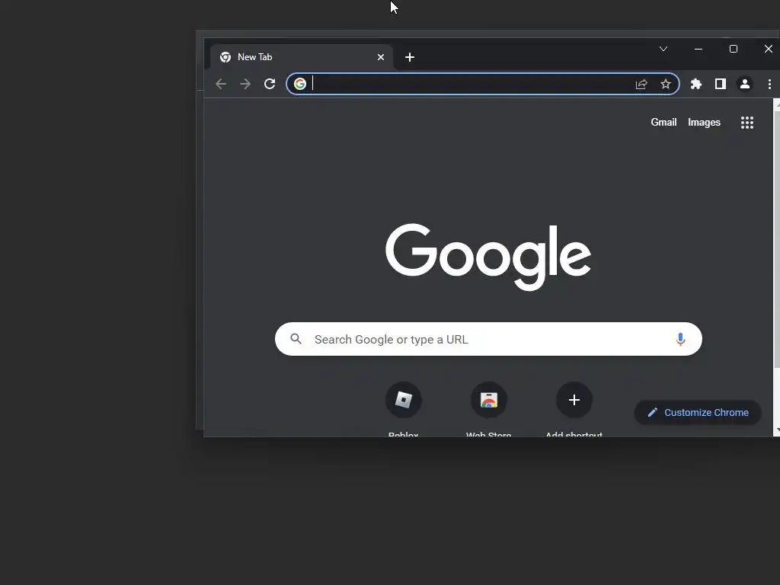Click the Customize Chrome button

pyautogui.click(x=698, y=412)
